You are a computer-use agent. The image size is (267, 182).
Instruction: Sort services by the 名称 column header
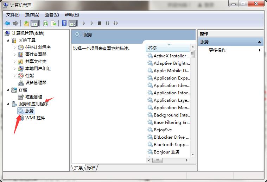pos(168,48)
